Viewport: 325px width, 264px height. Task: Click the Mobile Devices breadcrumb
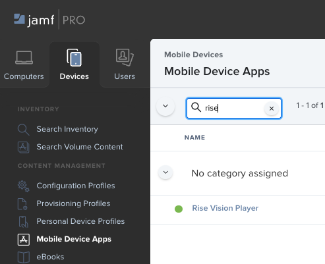click(x=194, y=55)
